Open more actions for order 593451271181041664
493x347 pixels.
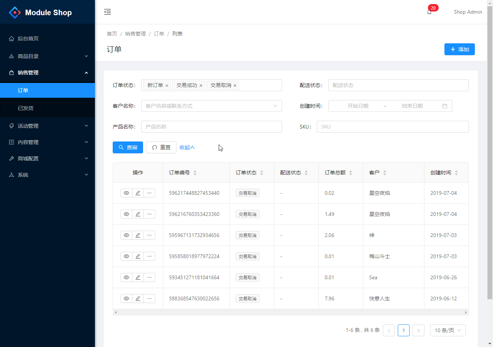click(149, 277)
